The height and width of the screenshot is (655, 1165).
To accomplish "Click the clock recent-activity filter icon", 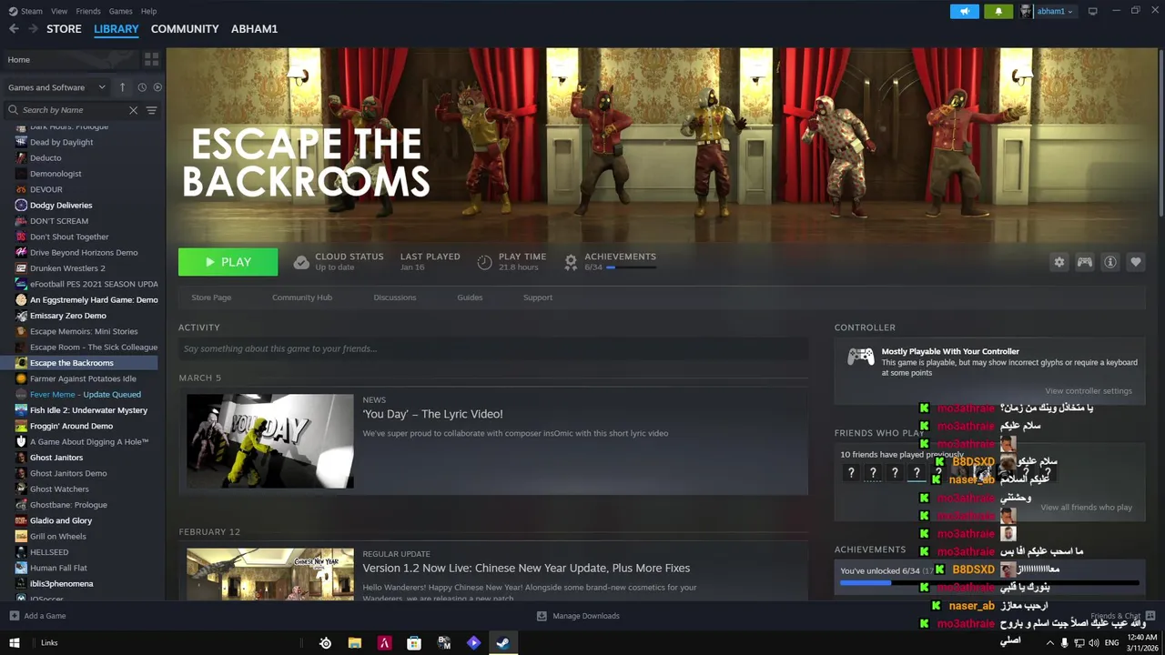I will (x=142, y=87).
